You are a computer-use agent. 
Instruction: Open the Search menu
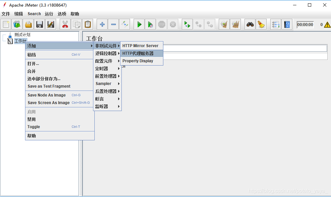click(34, 14)
